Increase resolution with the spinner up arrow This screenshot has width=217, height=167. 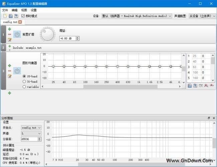click(39, 138)
